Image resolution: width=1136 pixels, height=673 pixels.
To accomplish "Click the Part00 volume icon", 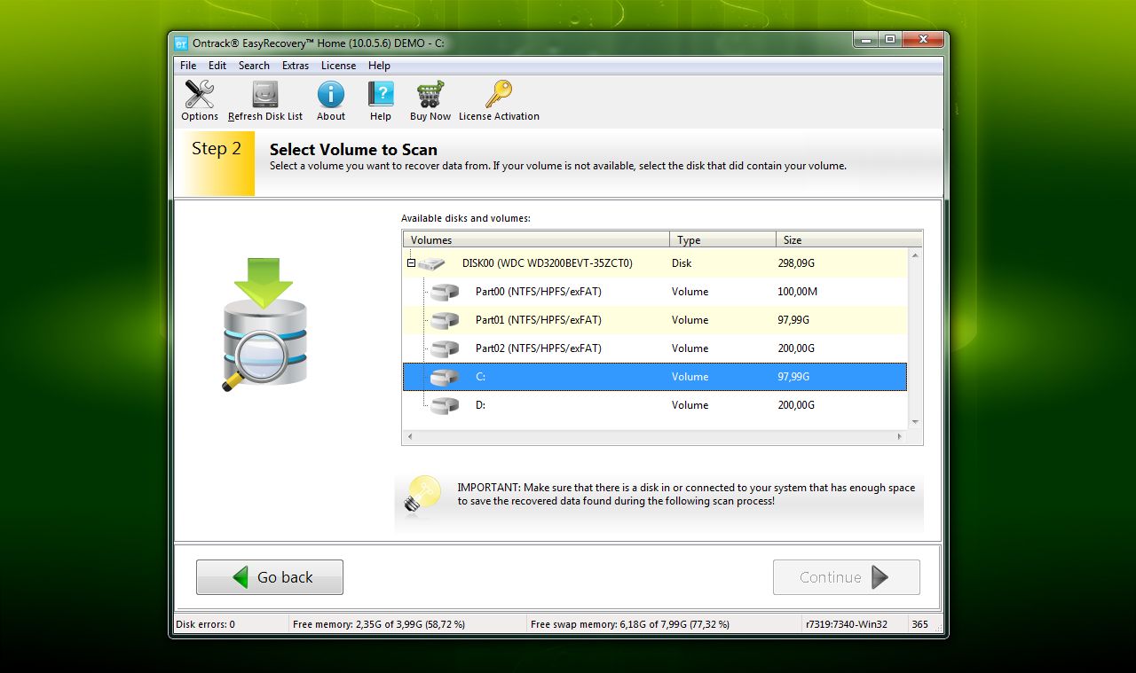I will tap(445, 292).
